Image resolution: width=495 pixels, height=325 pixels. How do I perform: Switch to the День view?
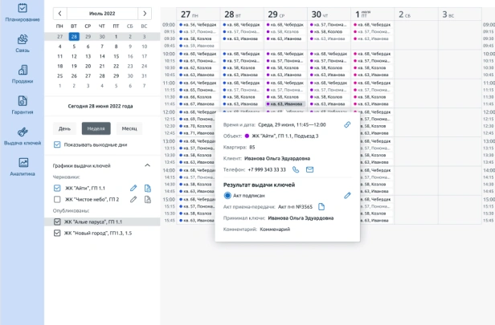[64, 128]
